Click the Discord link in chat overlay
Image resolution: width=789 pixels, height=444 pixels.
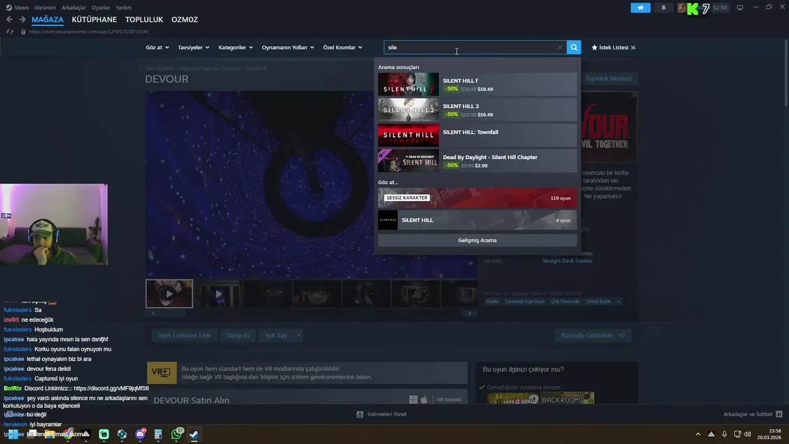click(111, 388)
